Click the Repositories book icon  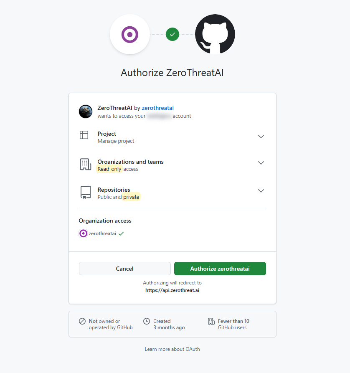86,192
